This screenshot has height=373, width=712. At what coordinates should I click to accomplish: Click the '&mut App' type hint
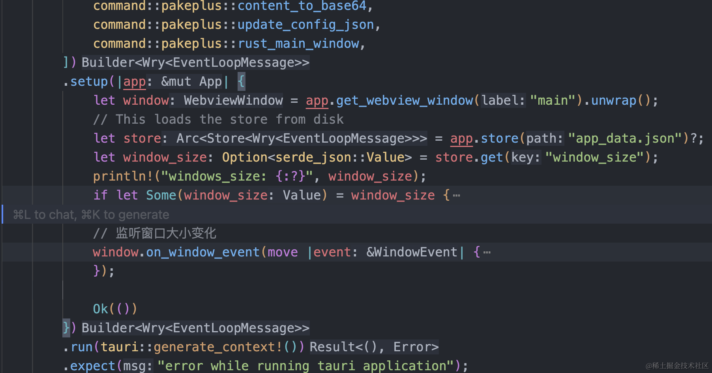[191, 81]
